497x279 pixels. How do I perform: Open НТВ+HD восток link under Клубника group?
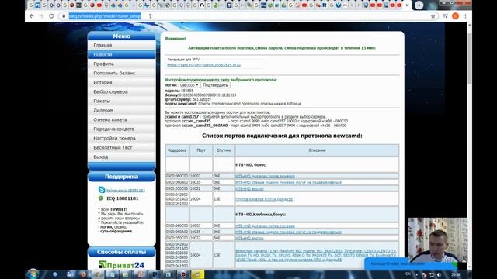pyautogui.click(x=249, y=238)
